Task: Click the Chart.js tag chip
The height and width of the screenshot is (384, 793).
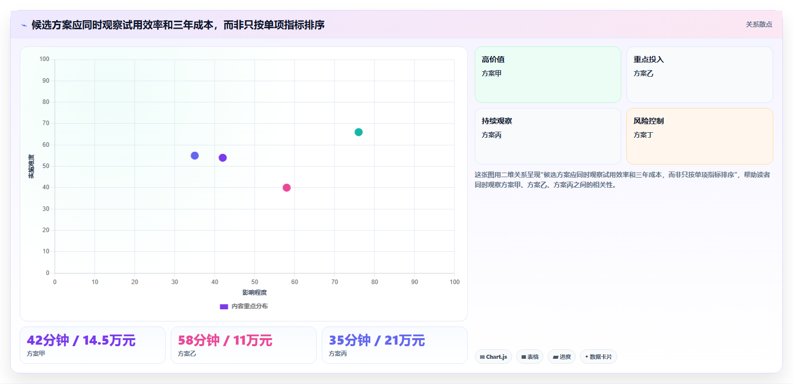Action: (x=493, y=357)
